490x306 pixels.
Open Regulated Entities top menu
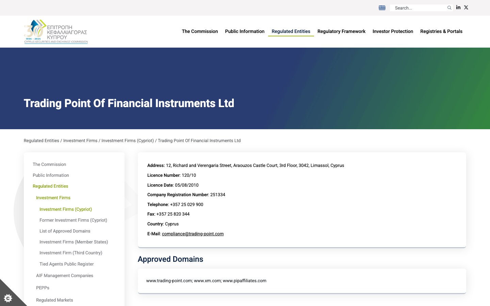[x=291, y=31]
